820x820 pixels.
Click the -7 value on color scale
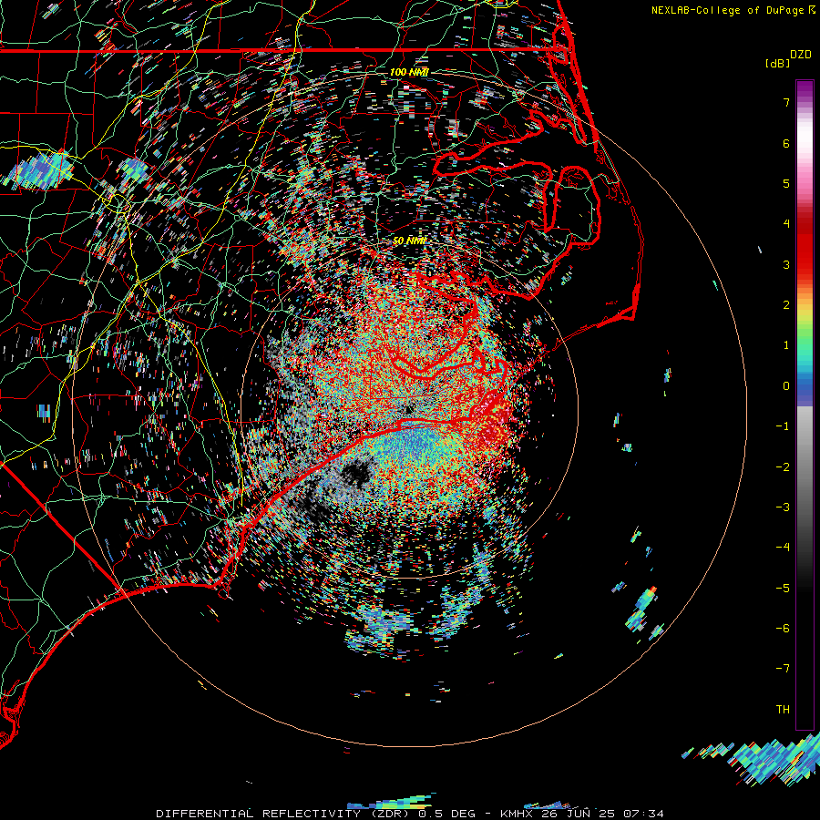pyautogui.click(x=783, y=669)
